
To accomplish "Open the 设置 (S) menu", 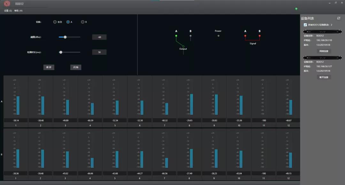I will coord(8,11).
